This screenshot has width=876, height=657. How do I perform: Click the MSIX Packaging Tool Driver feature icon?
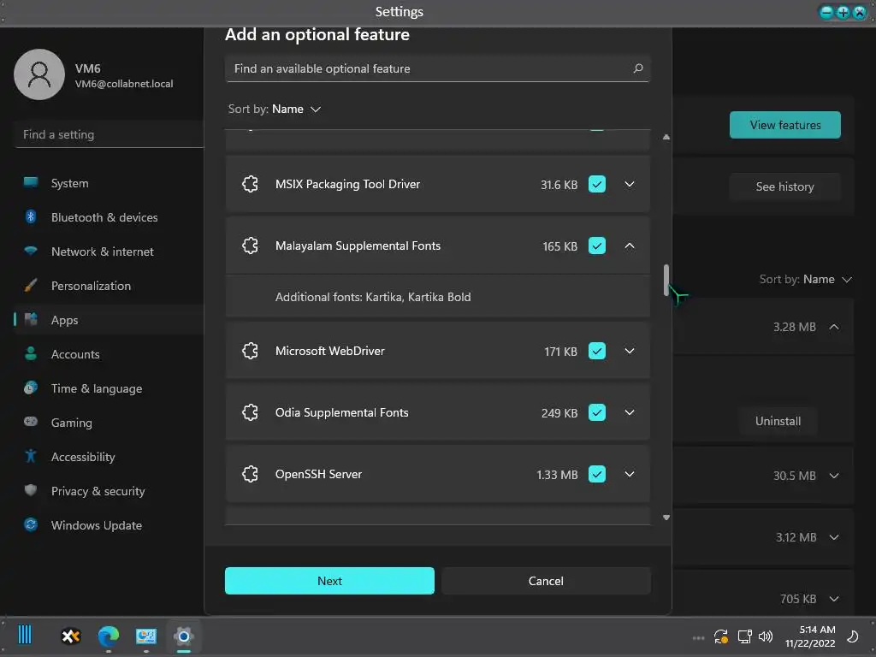point(251,184)
